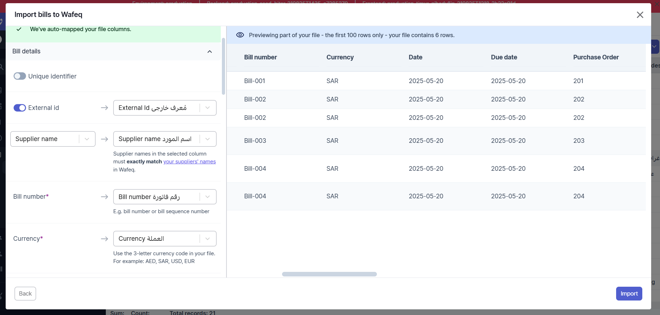Click the horizontal scrollbar under preview table
The image size is (660, 315).
329,274
